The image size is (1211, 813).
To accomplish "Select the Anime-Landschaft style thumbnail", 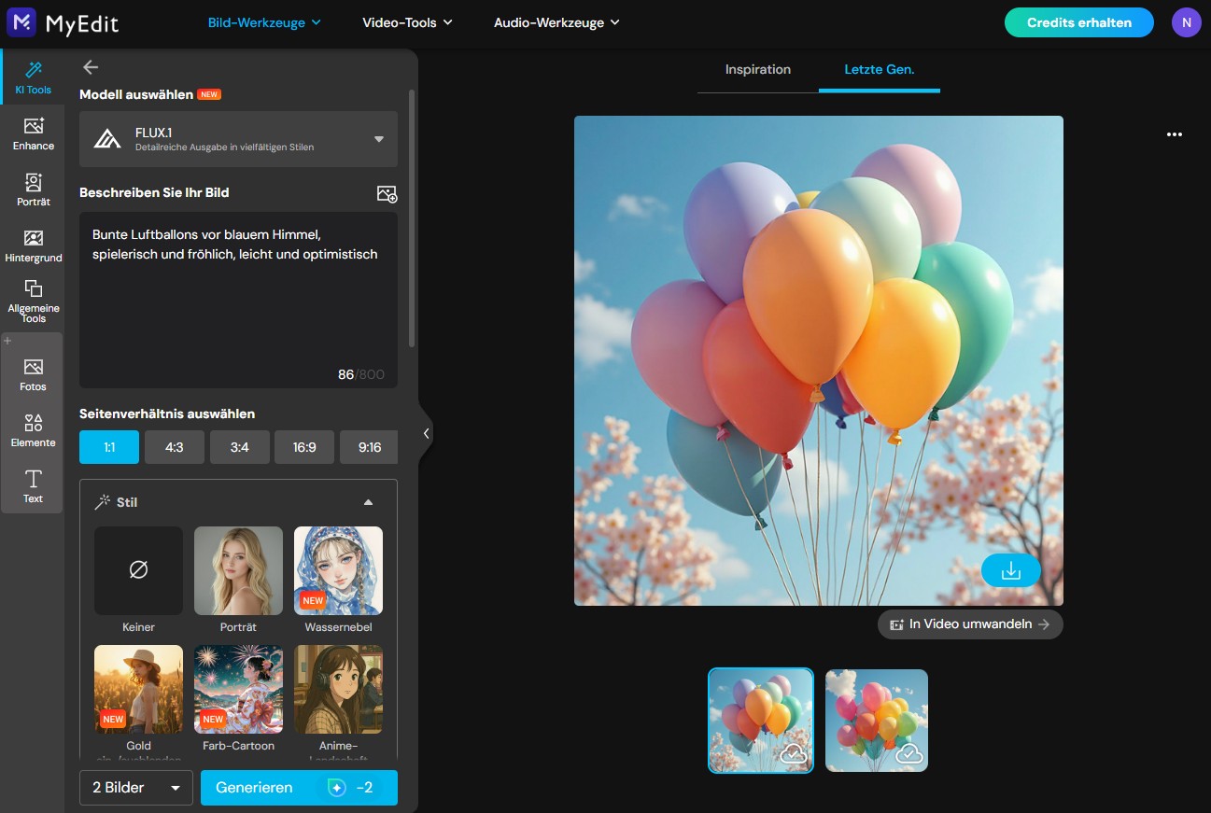I will click(x=338, y=689).
